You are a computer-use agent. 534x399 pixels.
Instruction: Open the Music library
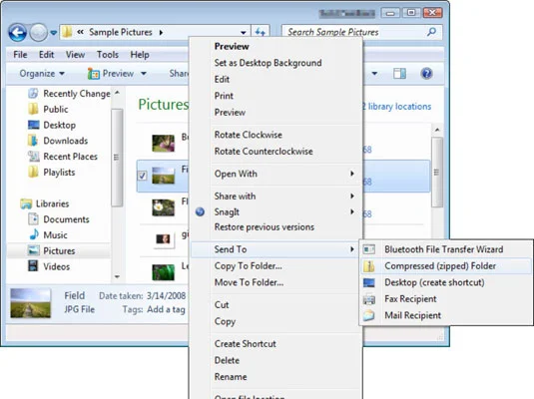tap(55, 234)
